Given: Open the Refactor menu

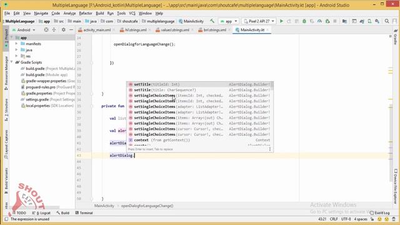Looking at the screenshot, I should coord(86,13).
